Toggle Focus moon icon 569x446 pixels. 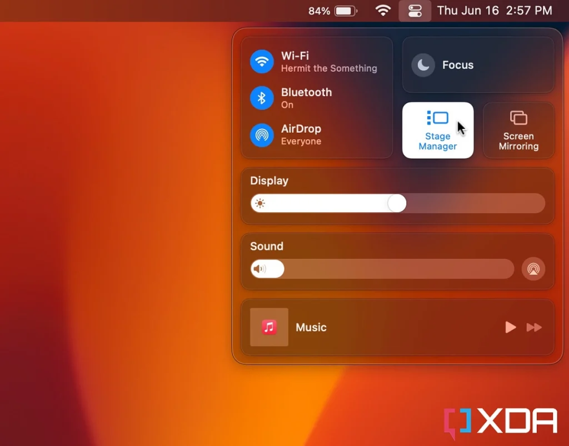pyautogui.click(x=423, y=66)
